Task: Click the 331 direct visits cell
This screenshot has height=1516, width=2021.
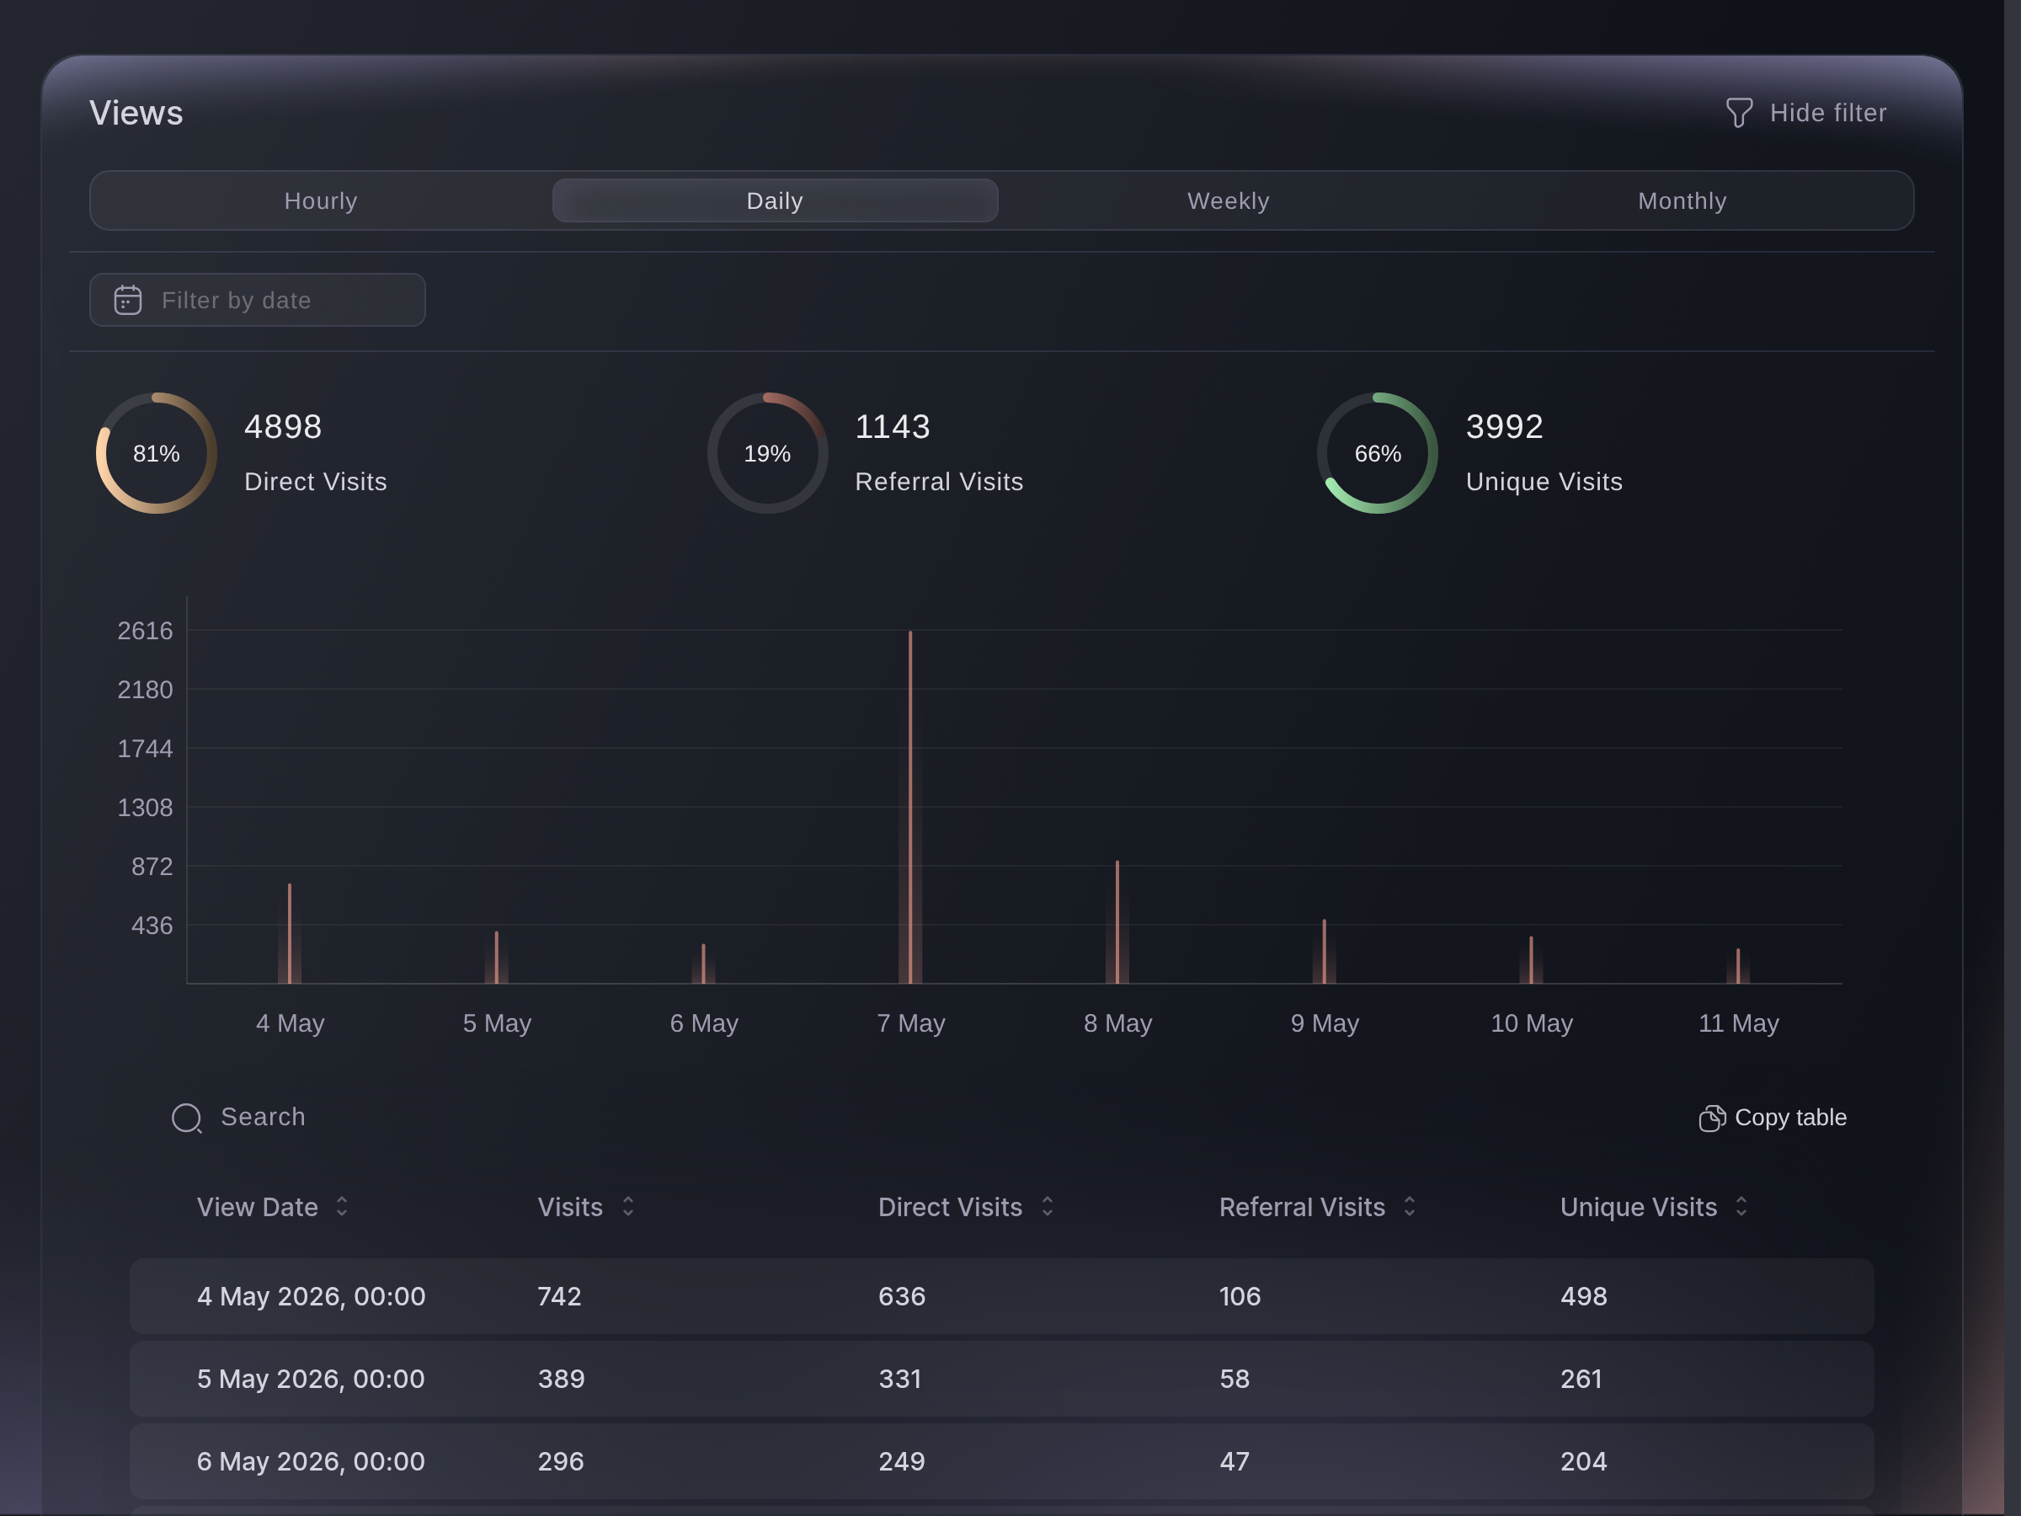Action: (x=900, y=1378)
